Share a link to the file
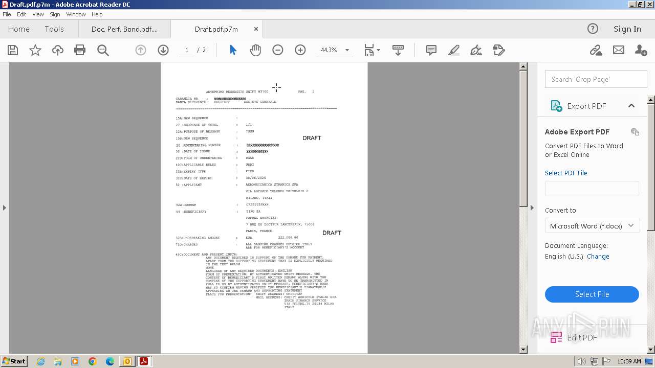 tap(596, 50)
